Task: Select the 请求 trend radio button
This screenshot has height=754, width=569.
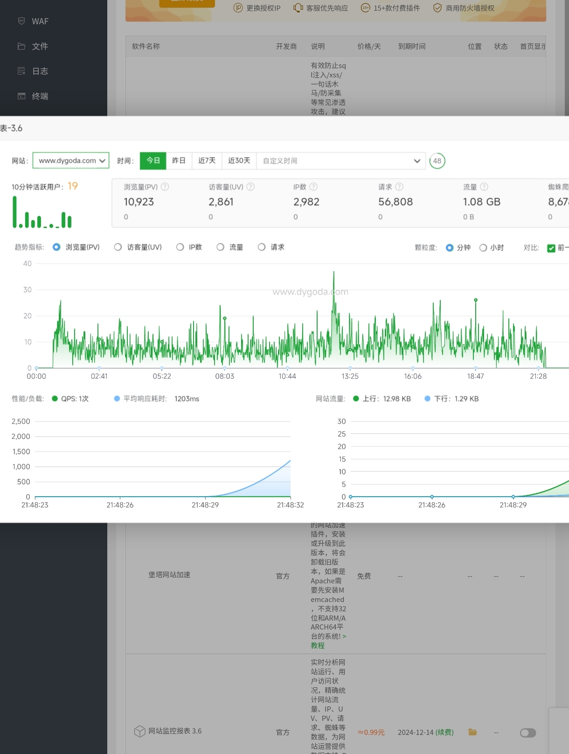Action: 262,247
